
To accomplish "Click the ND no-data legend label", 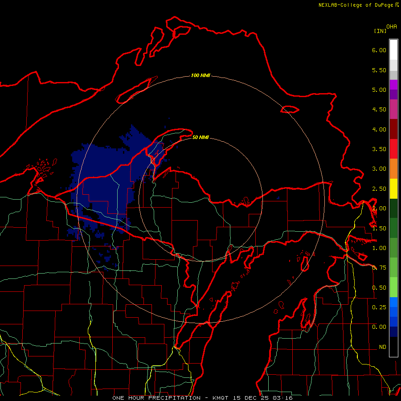I will pyautogui.click(x=383, y=347).
